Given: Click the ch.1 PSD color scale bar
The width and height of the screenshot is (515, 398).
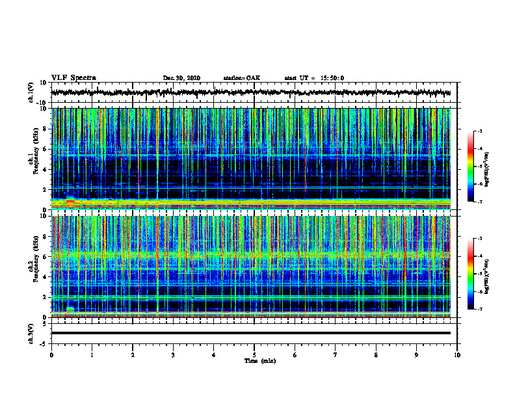Looking at the screenshot, I should point(471,166).
